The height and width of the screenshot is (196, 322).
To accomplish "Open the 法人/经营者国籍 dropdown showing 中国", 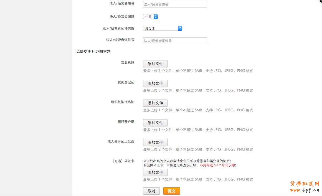I will click(x=150, y=17).
